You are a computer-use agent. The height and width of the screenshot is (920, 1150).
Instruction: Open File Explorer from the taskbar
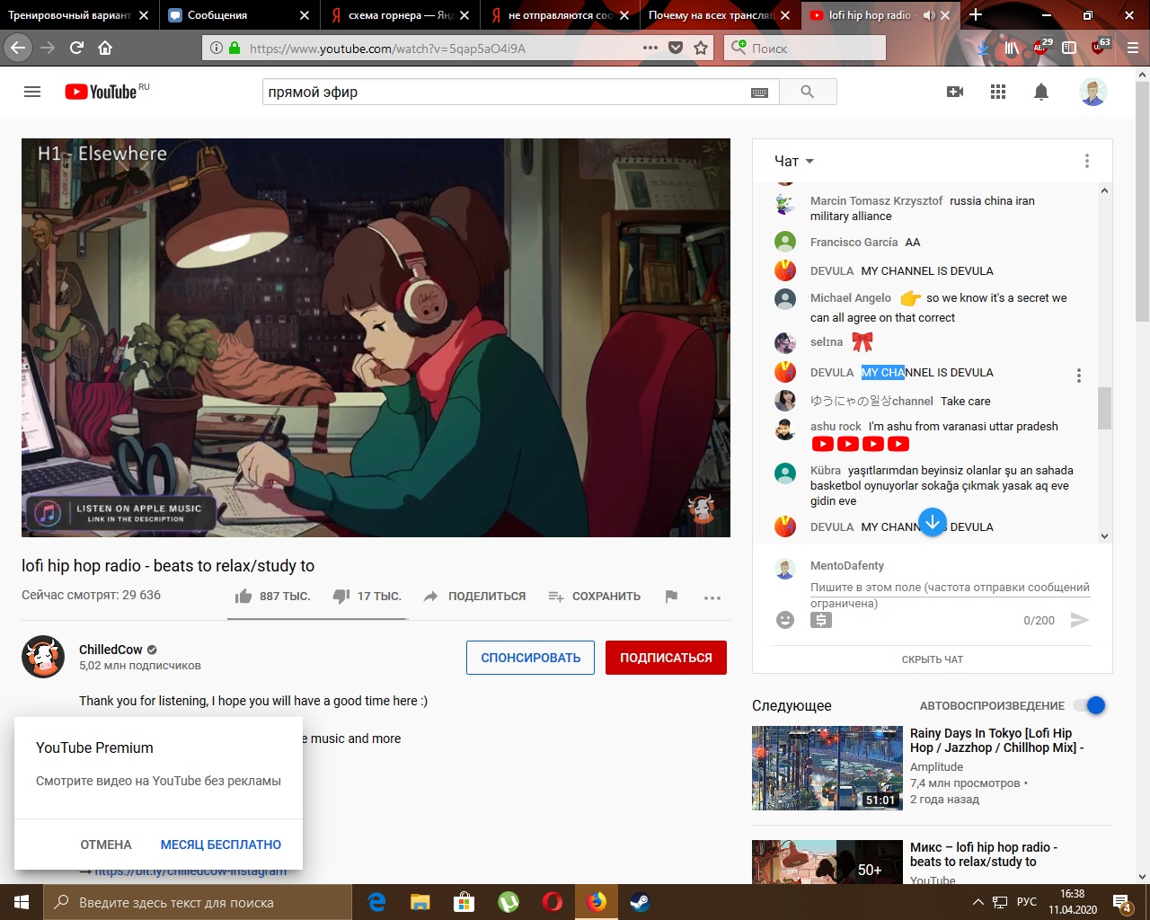click(420, 902)
